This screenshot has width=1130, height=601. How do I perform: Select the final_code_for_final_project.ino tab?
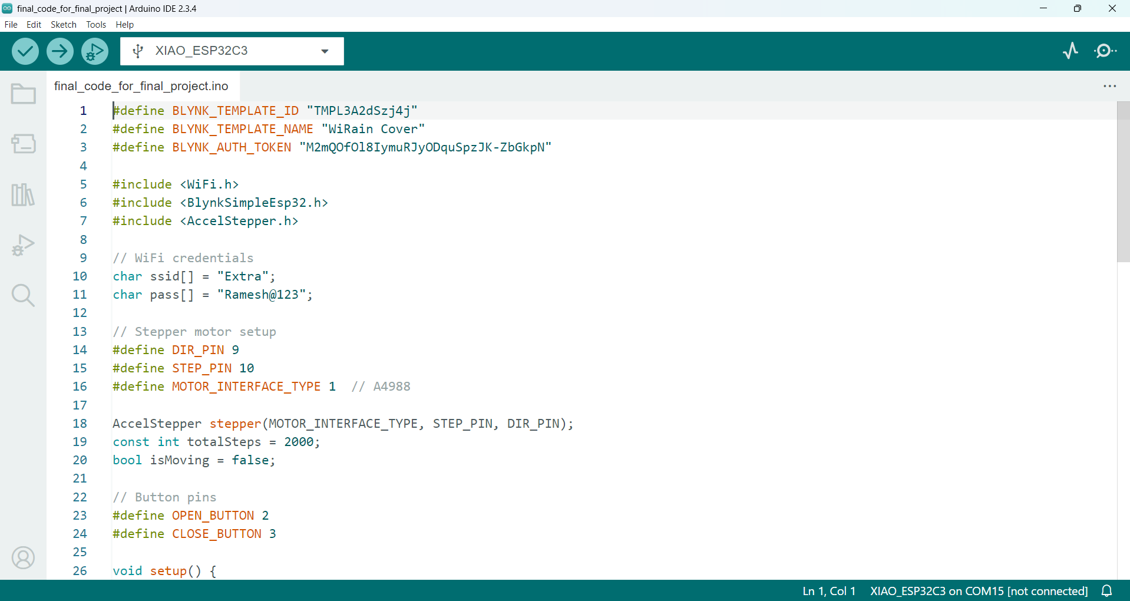click(141, 86)
